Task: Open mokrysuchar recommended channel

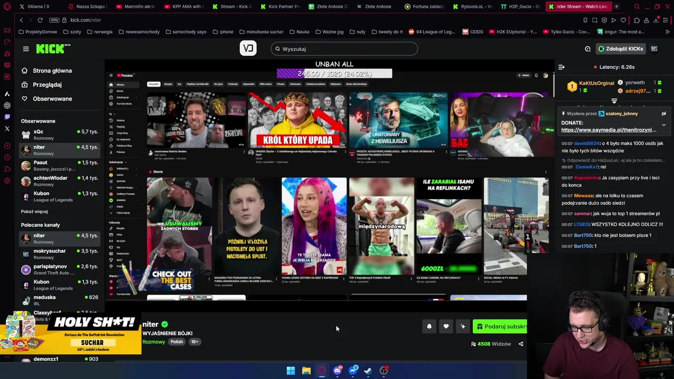Action: [x=59, y=254]
